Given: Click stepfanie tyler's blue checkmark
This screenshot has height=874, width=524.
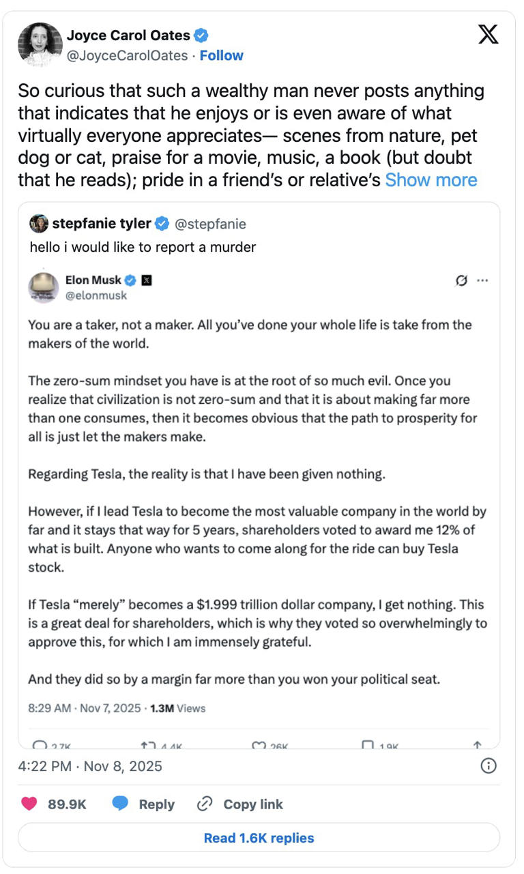Looking at the screenshot, I should click(x=161, y=222).
